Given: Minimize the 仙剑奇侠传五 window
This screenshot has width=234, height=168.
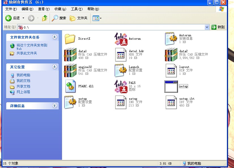Looking at the screenshot, I should click(x=210, y=2).
